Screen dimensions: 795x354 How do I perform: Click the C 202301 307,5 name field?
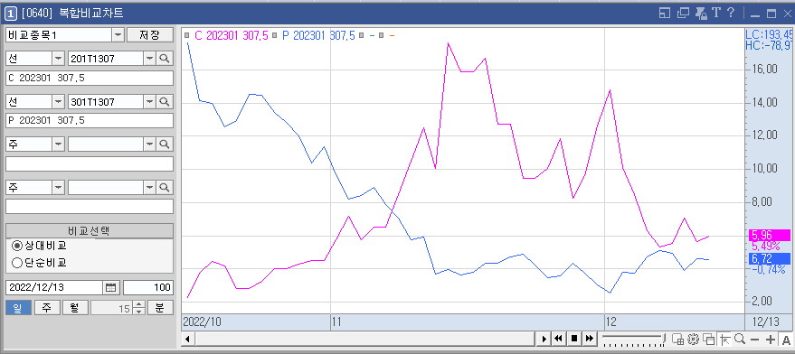coord(90,78)
